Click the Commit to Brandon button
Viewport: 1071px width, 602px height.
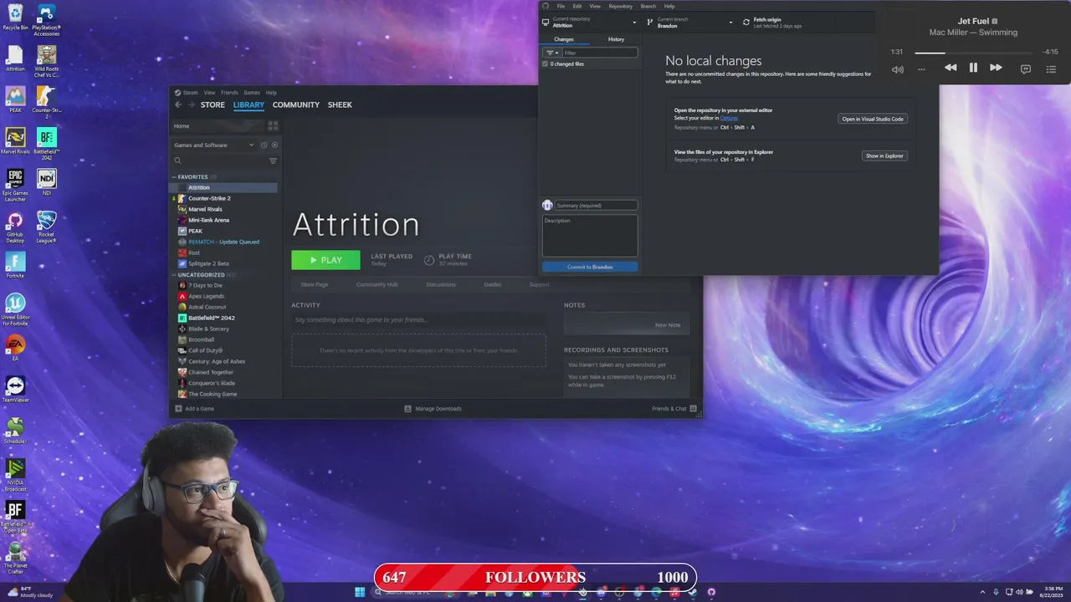pos(590,267)
